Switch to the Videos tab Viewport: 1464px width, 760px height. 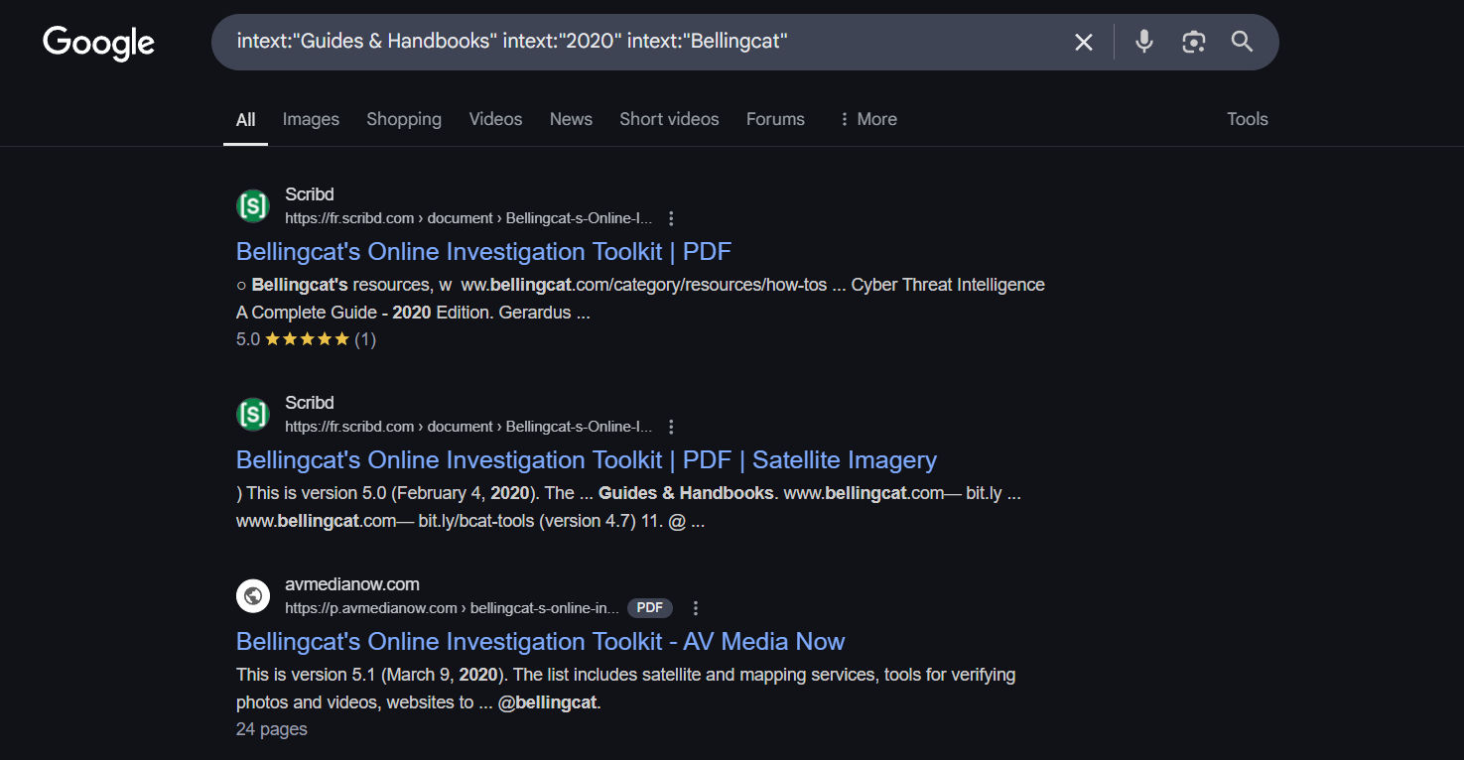[495, 119]
